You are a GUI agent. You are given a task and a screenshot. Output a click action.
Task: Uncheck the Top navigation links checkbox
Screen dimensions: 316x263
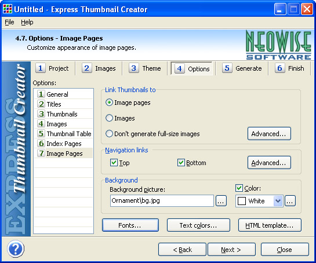(x=114, y=163)
